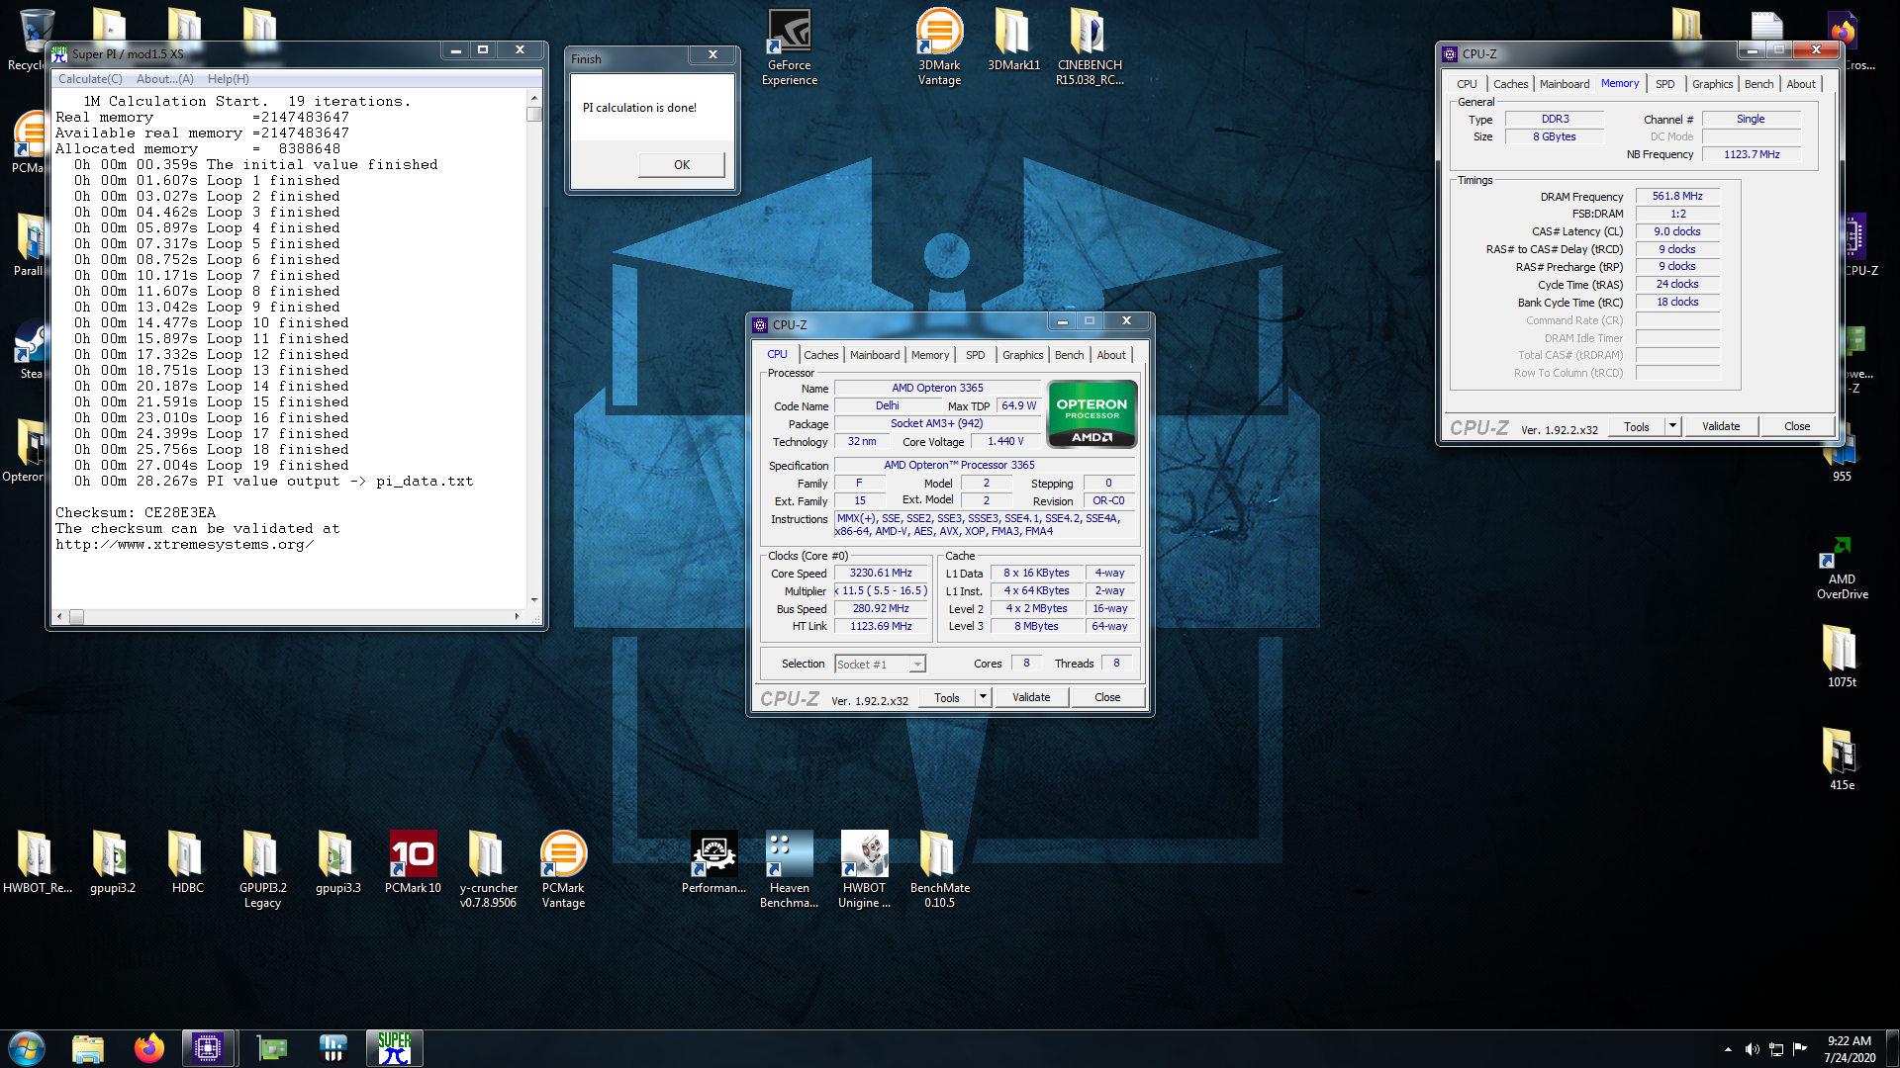Open the Calculate(C) menu in Super PI
The image size is (1900, 1068).
pyautogui.click(x=90, y=79)
